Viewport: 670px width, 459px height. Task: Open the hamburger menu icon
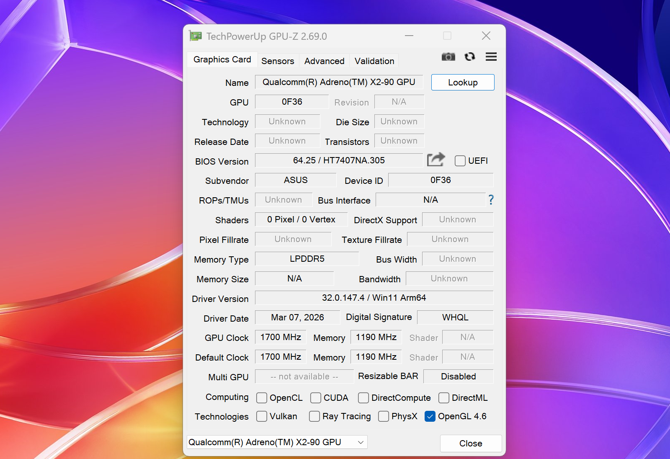point(491,57)
